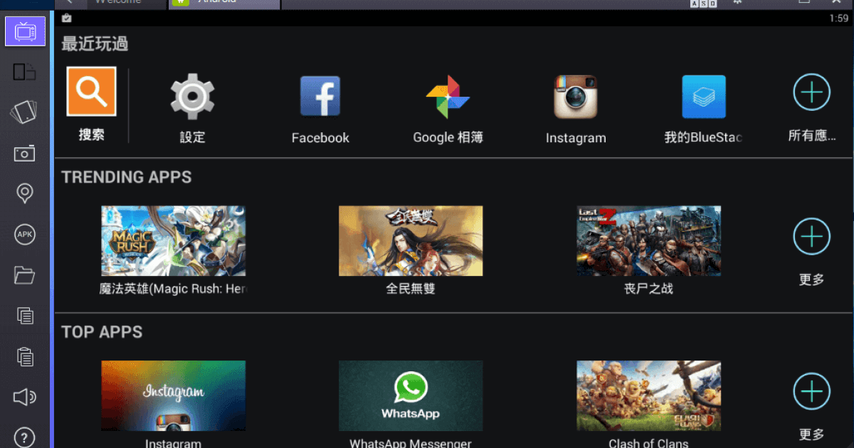
Task: Open the file folder sidebar icon
Action: [x=25, y=274]
